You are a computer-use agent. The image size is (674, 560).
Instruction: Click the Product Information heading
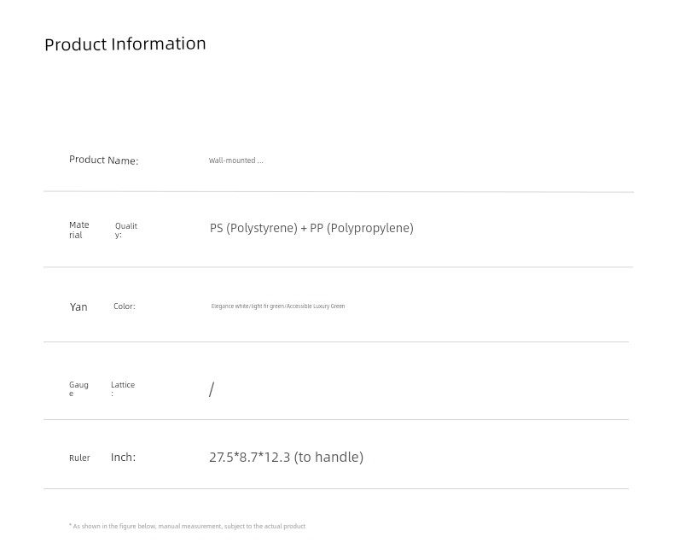pyautogui.click(x=125, y=44)
